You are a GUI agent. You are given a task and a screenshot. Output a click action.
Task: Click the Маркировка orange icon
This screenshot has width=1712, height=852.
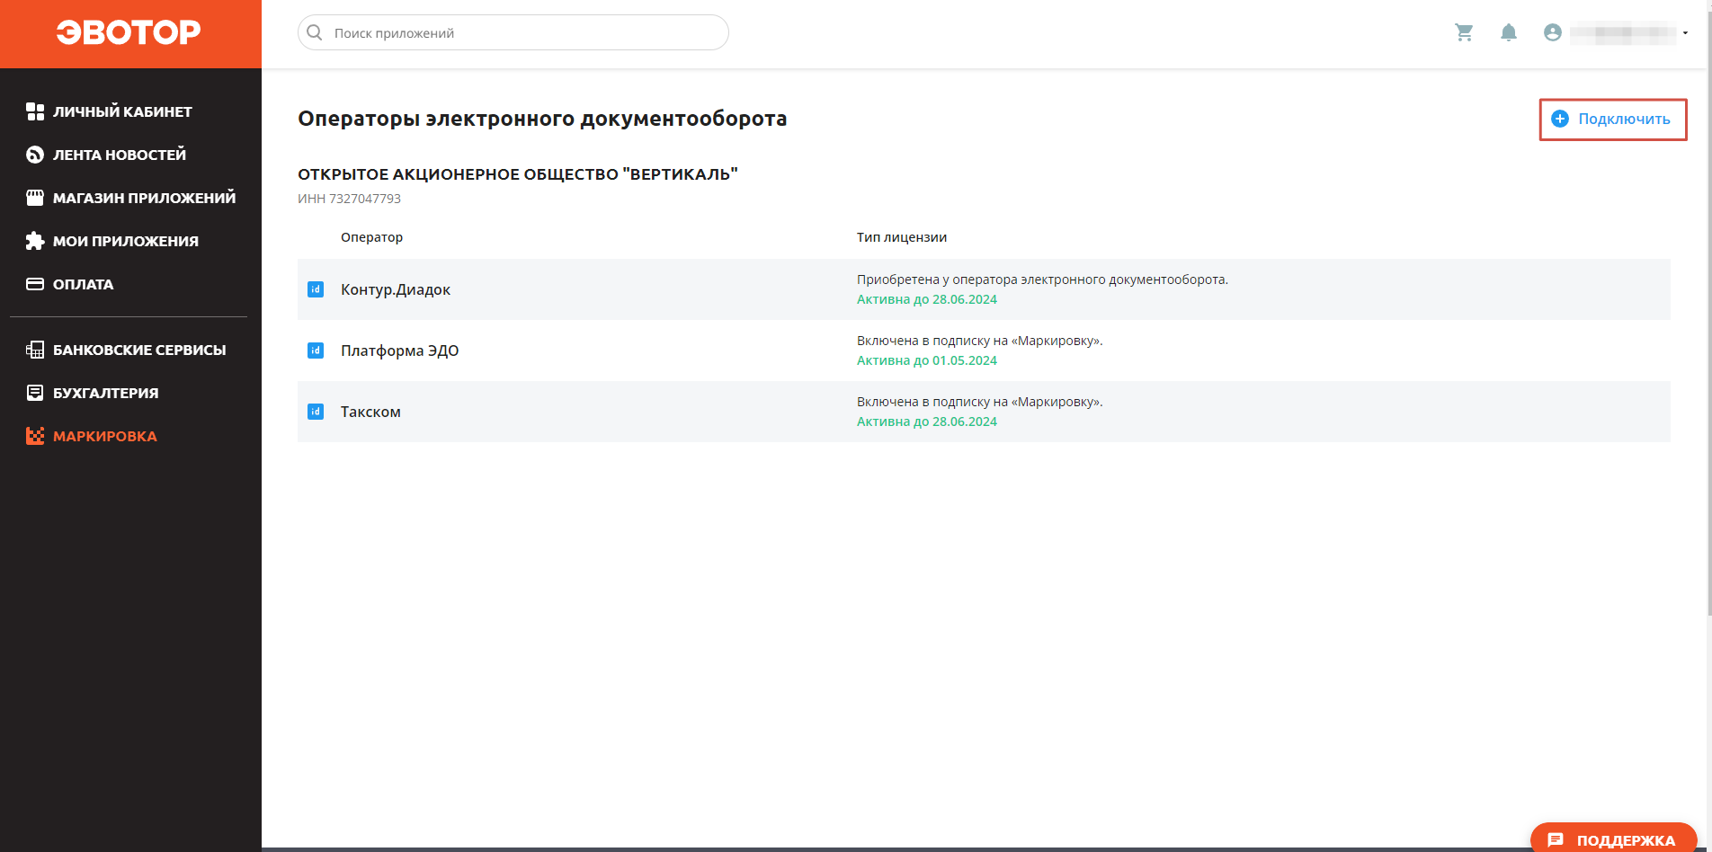35,436
